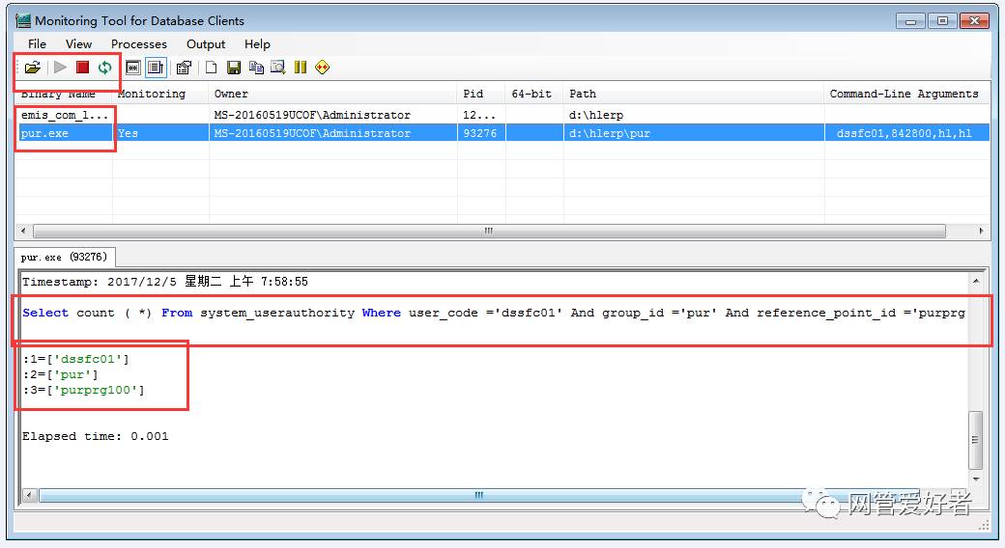Refresh the process list with green arrows
Image resolution: width=1005 pixels, height=548 pixels.
[104, 68]
